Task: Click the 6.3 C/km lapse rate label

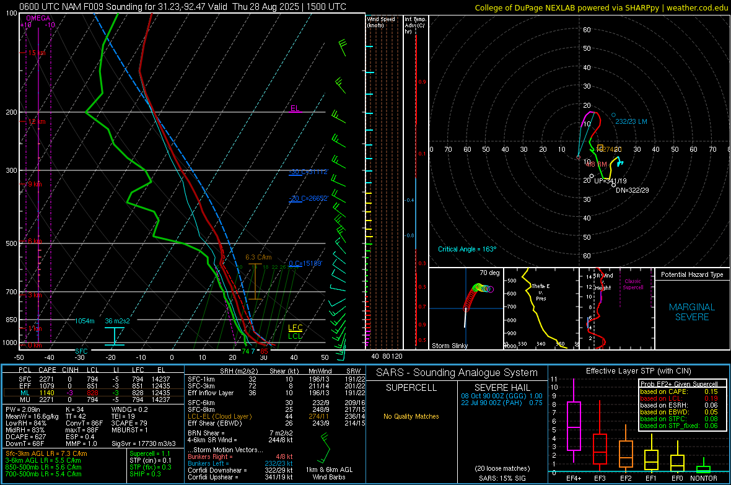Action: (258, 258)
